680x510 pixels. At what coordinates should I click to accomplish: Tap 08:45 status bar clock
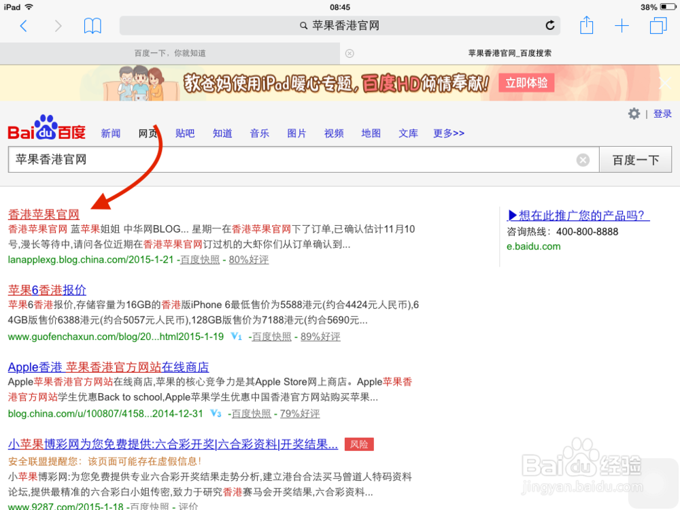point(340,7)
